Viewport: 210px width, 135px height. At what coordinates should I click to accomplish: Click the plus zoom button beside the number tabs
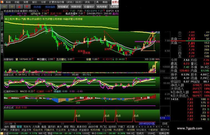tap(162, 127)
